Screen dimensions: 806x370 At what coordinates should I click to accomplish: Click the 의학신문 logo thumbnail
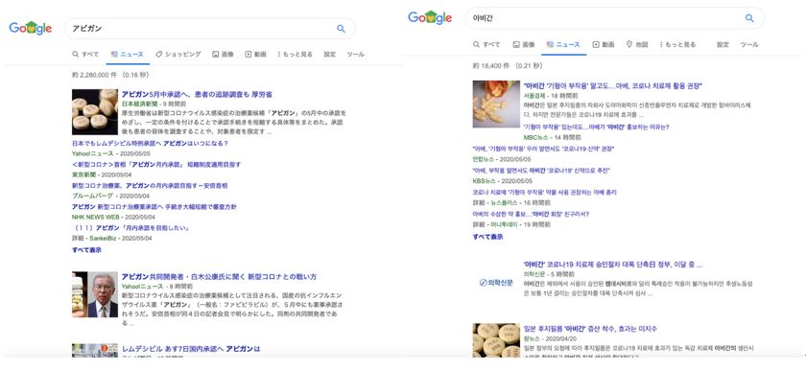click(x=496, y=283)
